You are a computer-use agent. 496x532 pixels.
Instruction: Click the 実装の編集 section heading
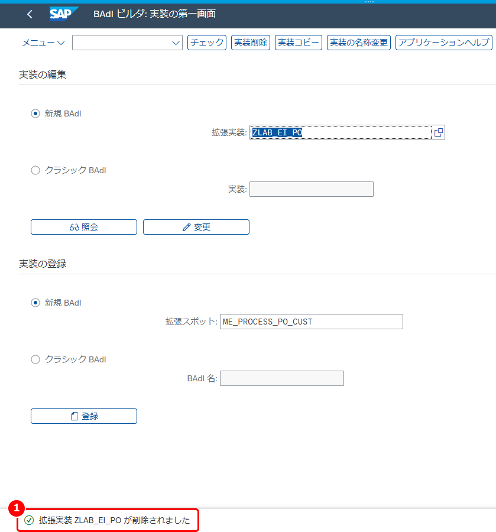pos(43,74)
